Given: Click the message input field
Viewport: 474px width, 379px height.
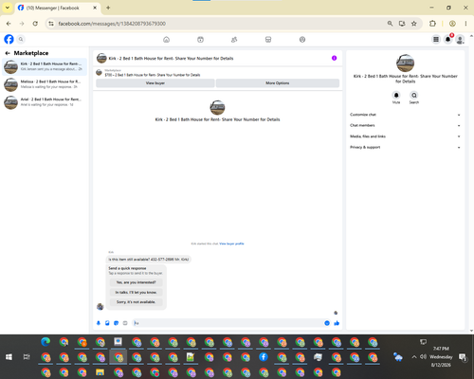Looking at the screenshot, I should pos(227,323).
